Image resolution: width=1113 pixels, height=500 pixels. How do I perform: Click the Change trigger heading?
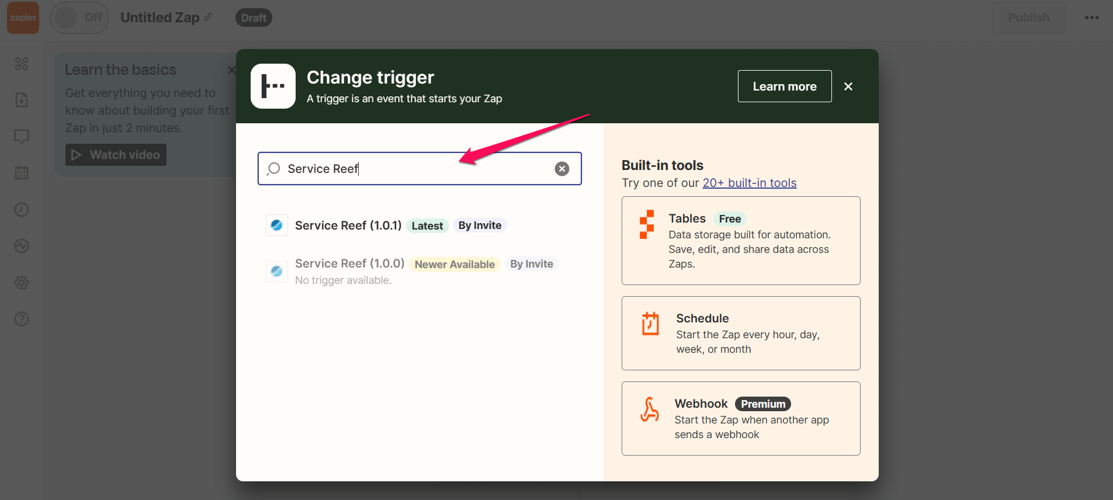click(x=370, y=77)
